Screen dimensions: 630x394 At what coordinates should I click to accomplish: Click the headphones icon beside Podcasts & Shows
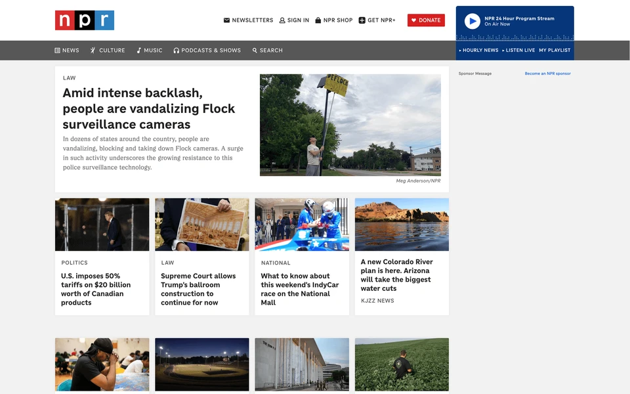coord(176,51)
